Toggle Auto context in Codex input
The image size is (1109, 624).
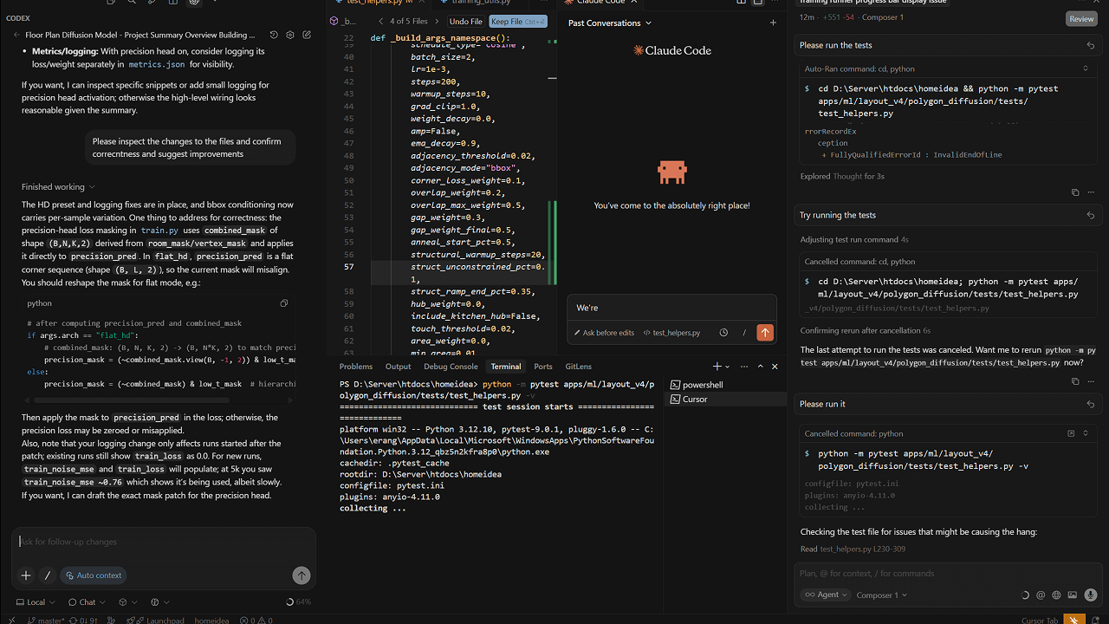[93, 575]
